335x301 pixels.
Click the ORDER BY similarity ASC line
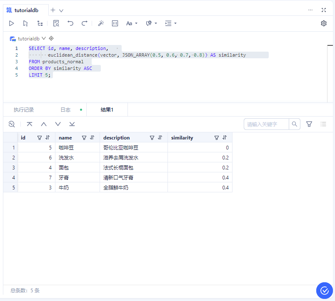tap(60, 68)
